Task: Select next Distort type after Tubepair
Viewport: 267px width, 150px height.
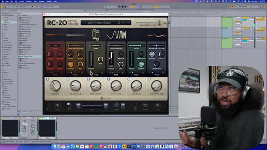Action: (x=102, y=45)
